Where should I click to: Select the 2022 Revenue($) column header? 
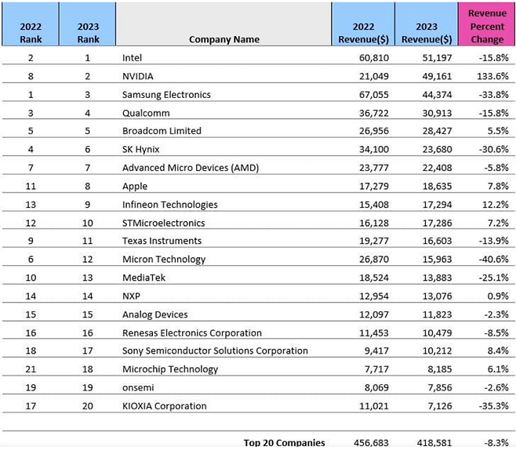tap(361, 33)
